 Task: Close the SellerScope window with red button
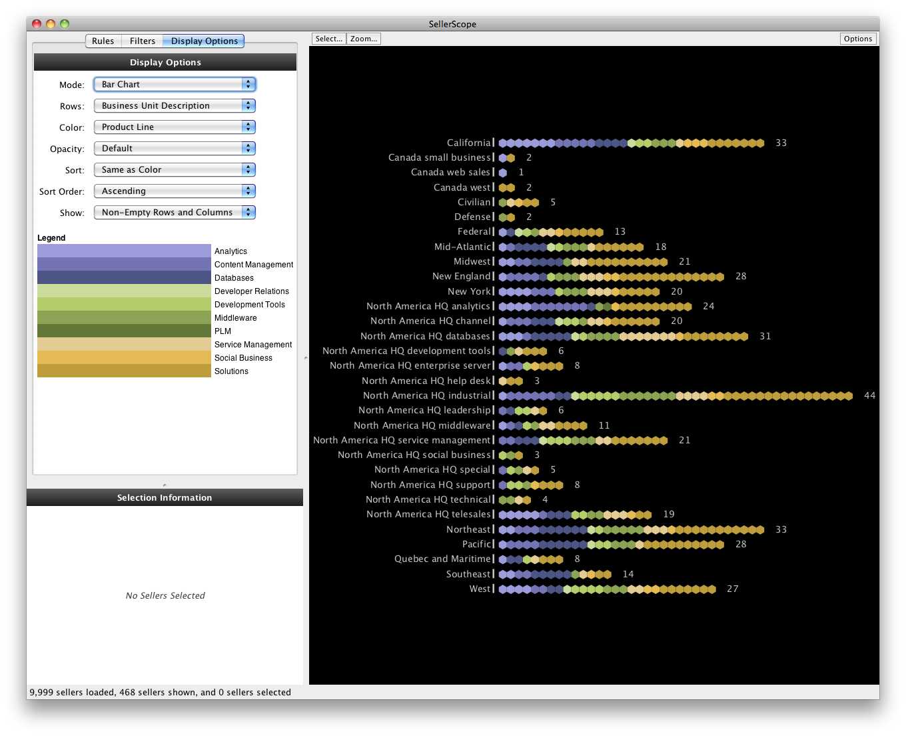coord(37,24)
